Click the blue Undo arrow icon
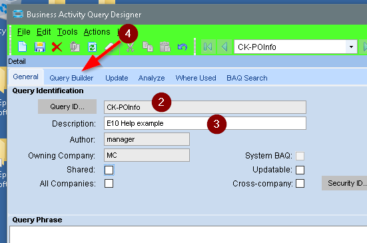 183,47
